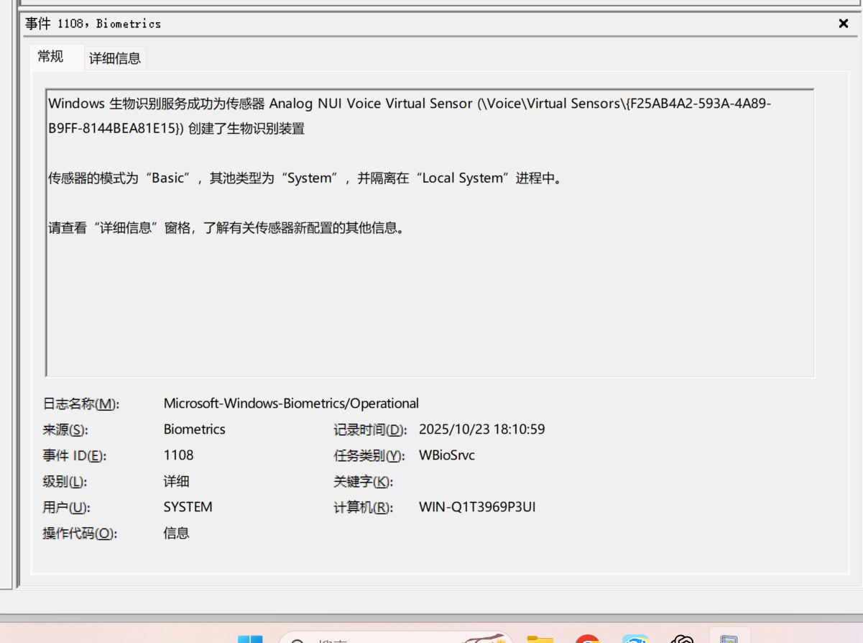Close the event 1108 preview pane
The width and height of the screenshot is (863, 643).
click(844, 24)
